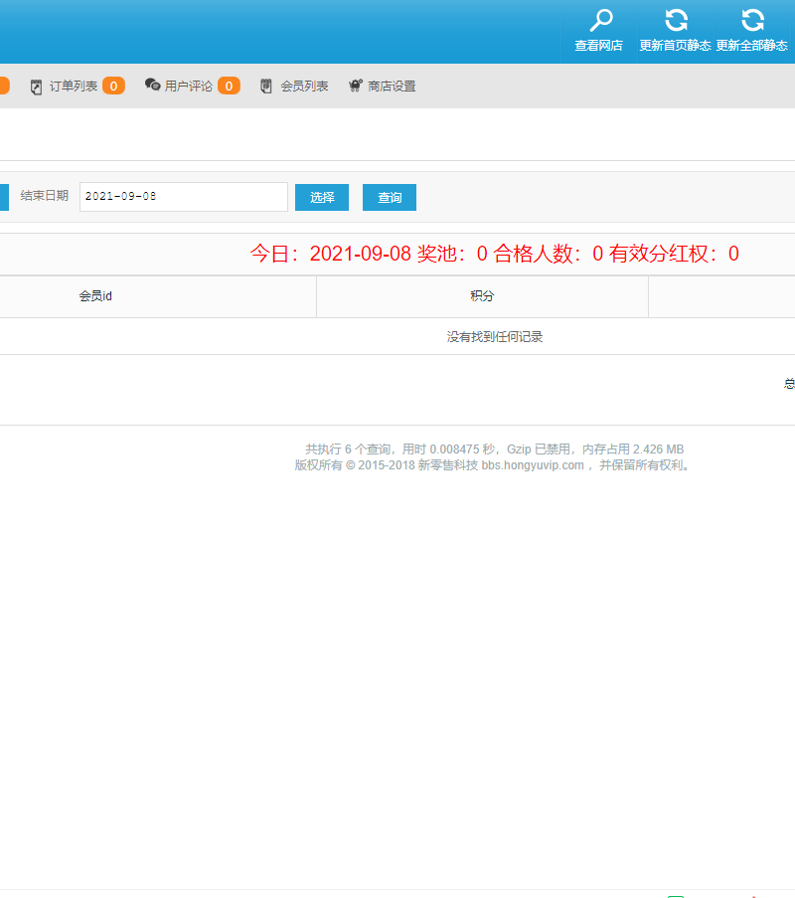Click the 更新首页静态 refresh icon
795x898 pixels.
676,21
